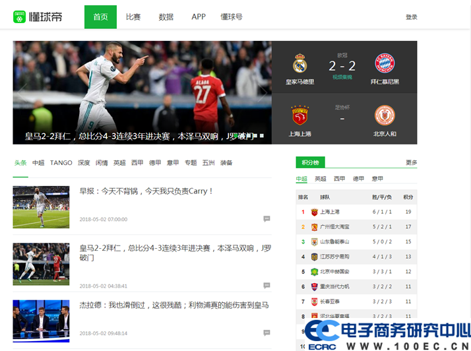Open the APP nav item

[199, 17]
